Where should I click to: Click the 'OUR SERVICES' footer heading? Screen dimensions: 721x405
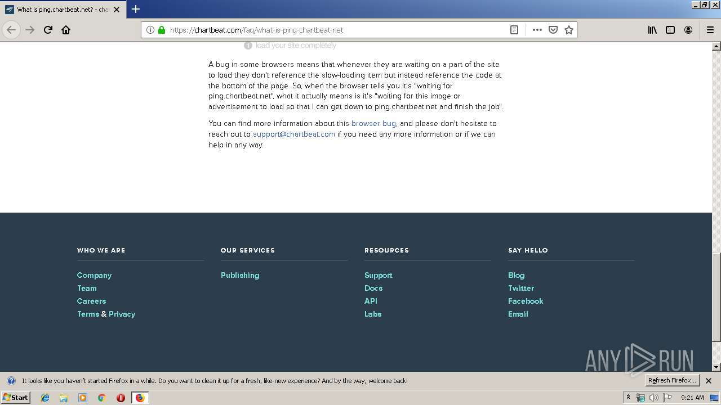coord(248,250)
